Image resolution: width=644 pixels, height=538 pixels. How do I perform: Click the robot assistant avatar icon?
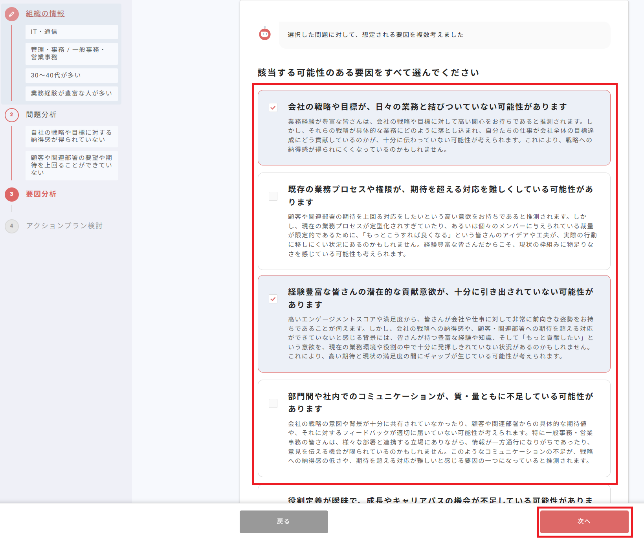pos(265,35)
